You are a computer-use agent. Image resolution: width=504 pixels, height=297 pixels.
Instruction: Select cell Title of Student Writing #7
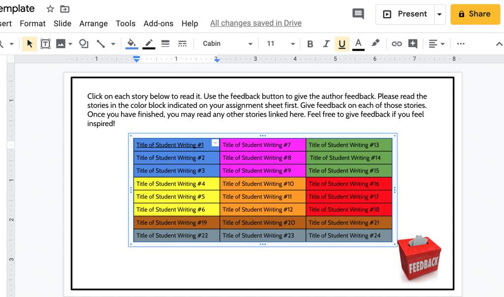[x=263, y=145]
